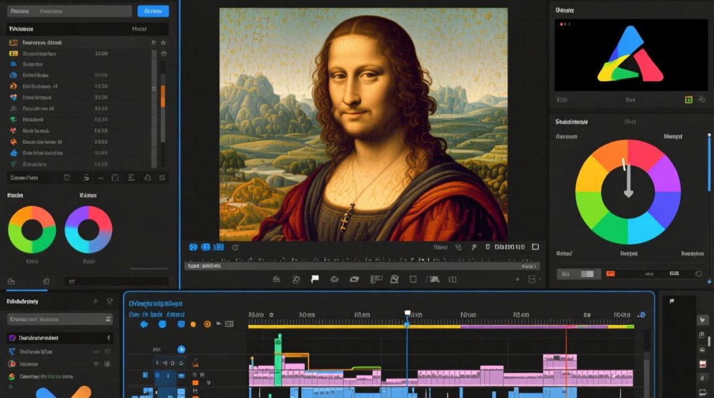714x398 pixels.
Task: Click the blue button in top-left panel
Action: click(153, 11)
